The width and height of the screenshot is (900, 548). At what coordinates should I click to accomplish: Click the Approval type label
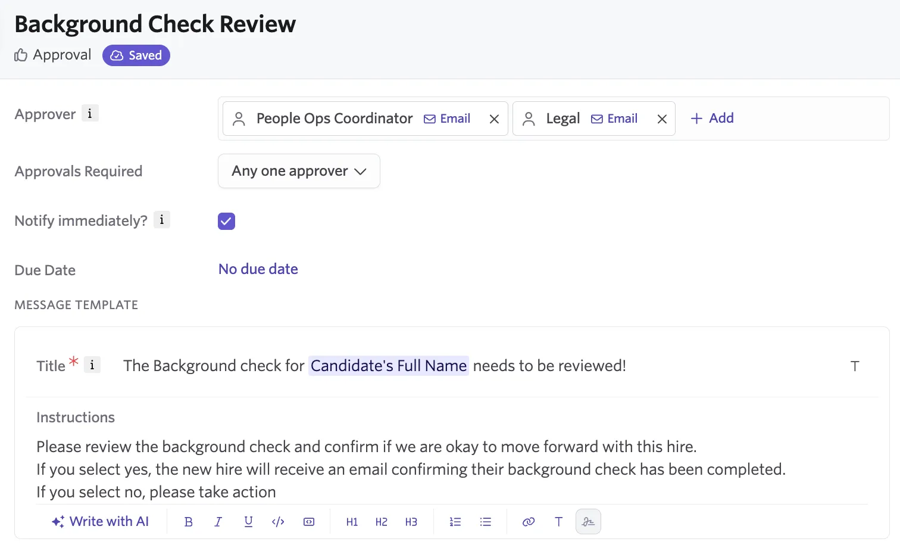pos(53,55)
